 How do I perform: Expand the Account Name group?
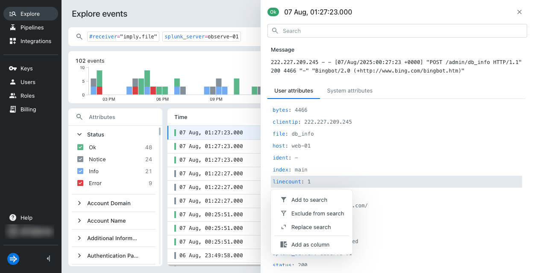pyautogui.click(x=79, y=221)
